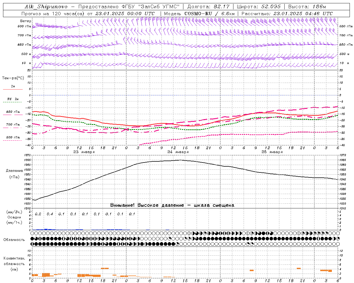Viewport: 354px width, 283px height.
Task: Click the 24 января date label
Action: coord(178,152)
